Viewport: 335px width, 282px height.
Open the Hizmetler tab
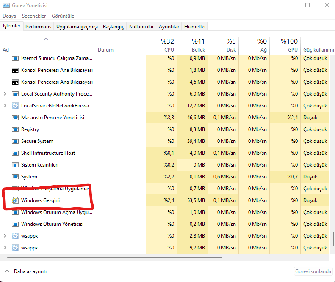(x=195, y=27)
